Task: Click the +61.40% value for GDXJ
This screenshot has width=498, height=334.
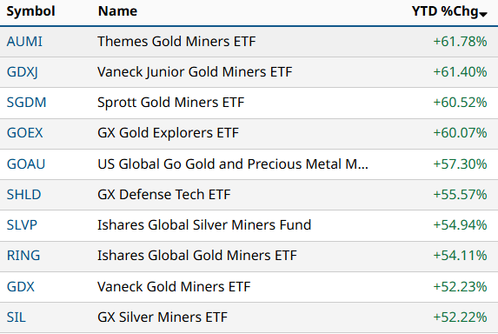Action: coord(460,72)
